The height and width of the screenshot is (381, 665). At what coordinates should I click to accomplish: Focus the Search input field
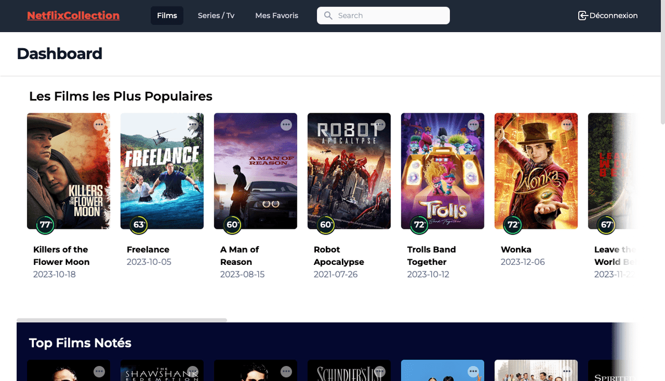tap(383, 15)
